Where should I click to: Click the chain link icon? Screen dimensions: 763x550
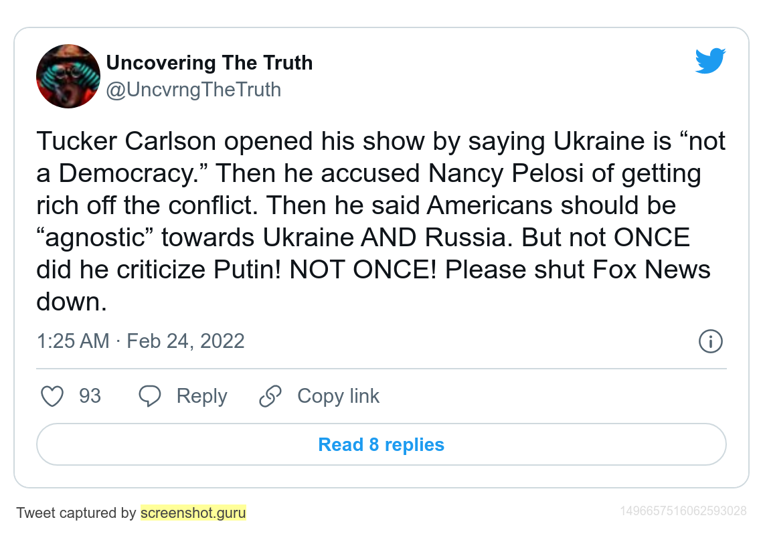click(270, 396)
